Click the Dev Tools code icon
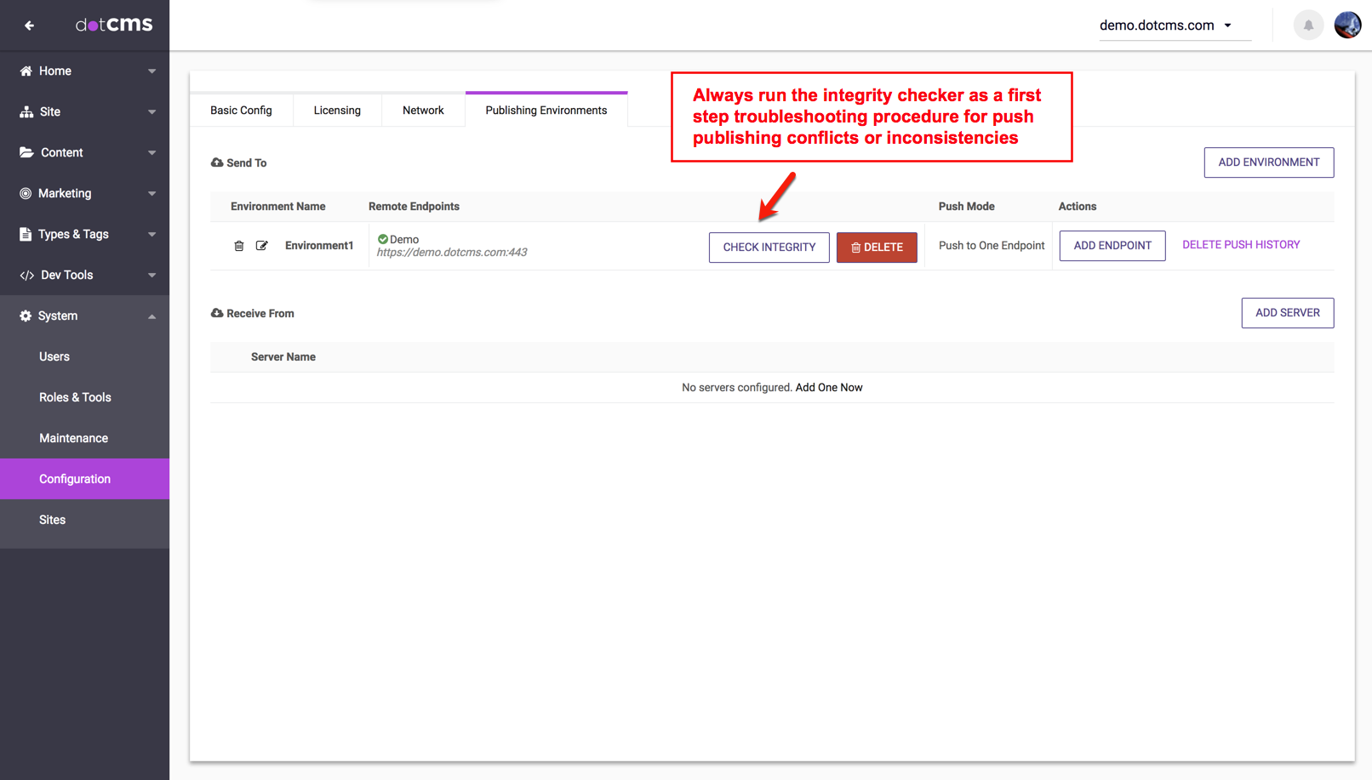This screenshot has width=1372, height=780. pos(26,275)
